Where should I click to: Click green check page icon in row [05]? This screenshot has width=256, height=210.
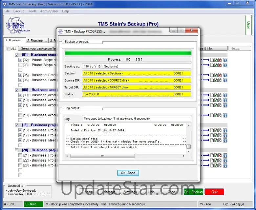tap(216, 75)
